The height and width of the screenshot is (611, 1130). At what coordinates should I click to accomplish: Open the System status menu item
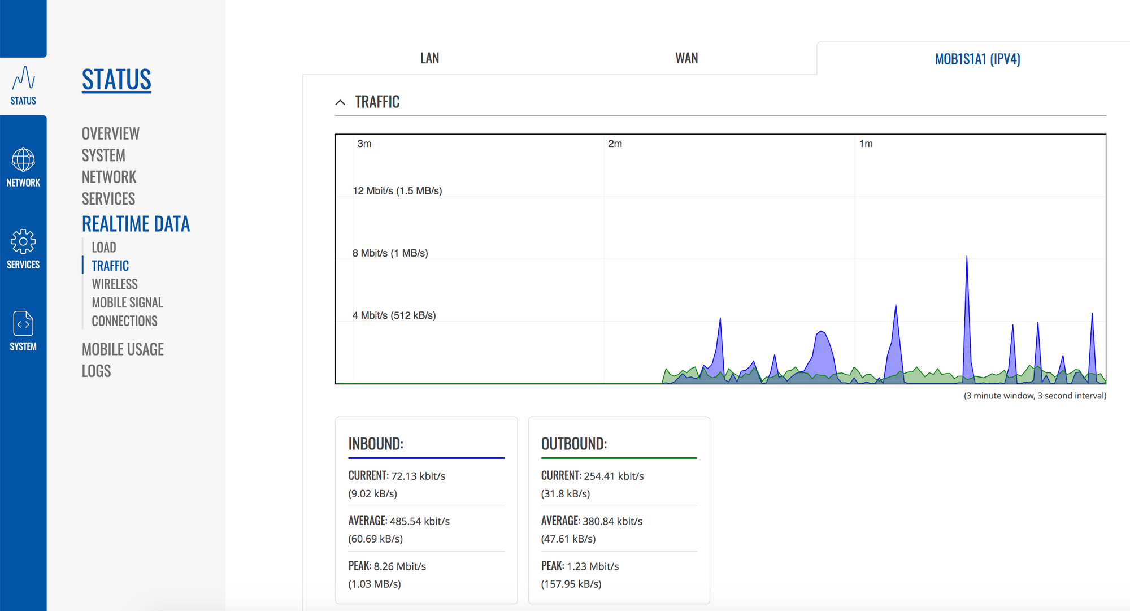(x=103, y=155)
